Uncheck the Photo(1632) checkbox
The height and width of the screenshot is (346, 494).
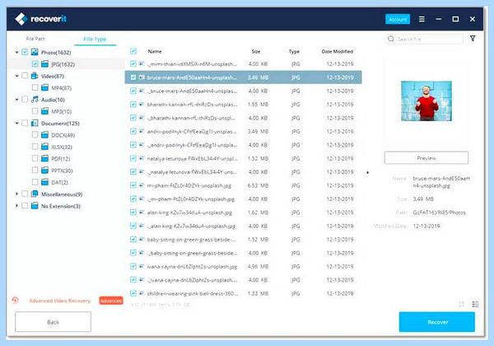pyautogui.click(x=25, y=52)
